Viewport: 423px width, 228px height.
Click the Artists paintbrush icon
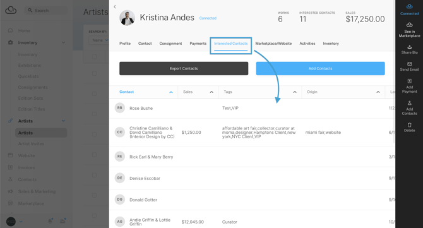(x=10, y=121)
